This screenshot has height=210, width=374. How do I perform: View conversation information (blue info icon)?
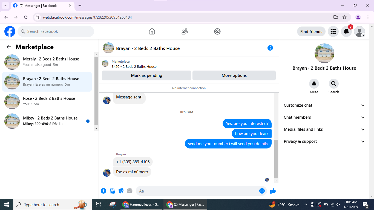(270, 48)
